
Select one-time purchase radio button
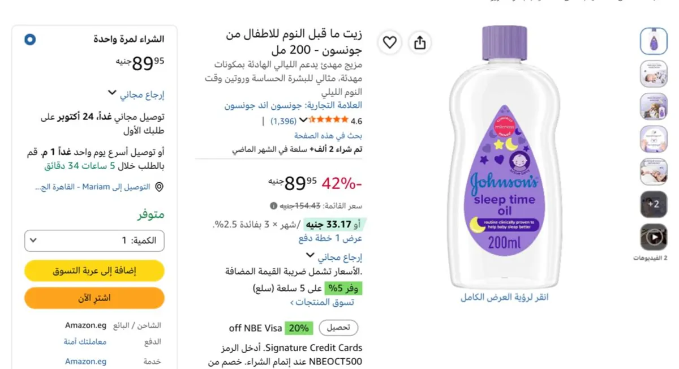click(30, 40)
